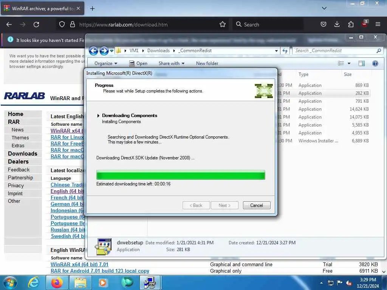This screenshot has height=290, width=387.
Task: Open Windows Explorer from the taskbar
Action: (x=80, y=282)
